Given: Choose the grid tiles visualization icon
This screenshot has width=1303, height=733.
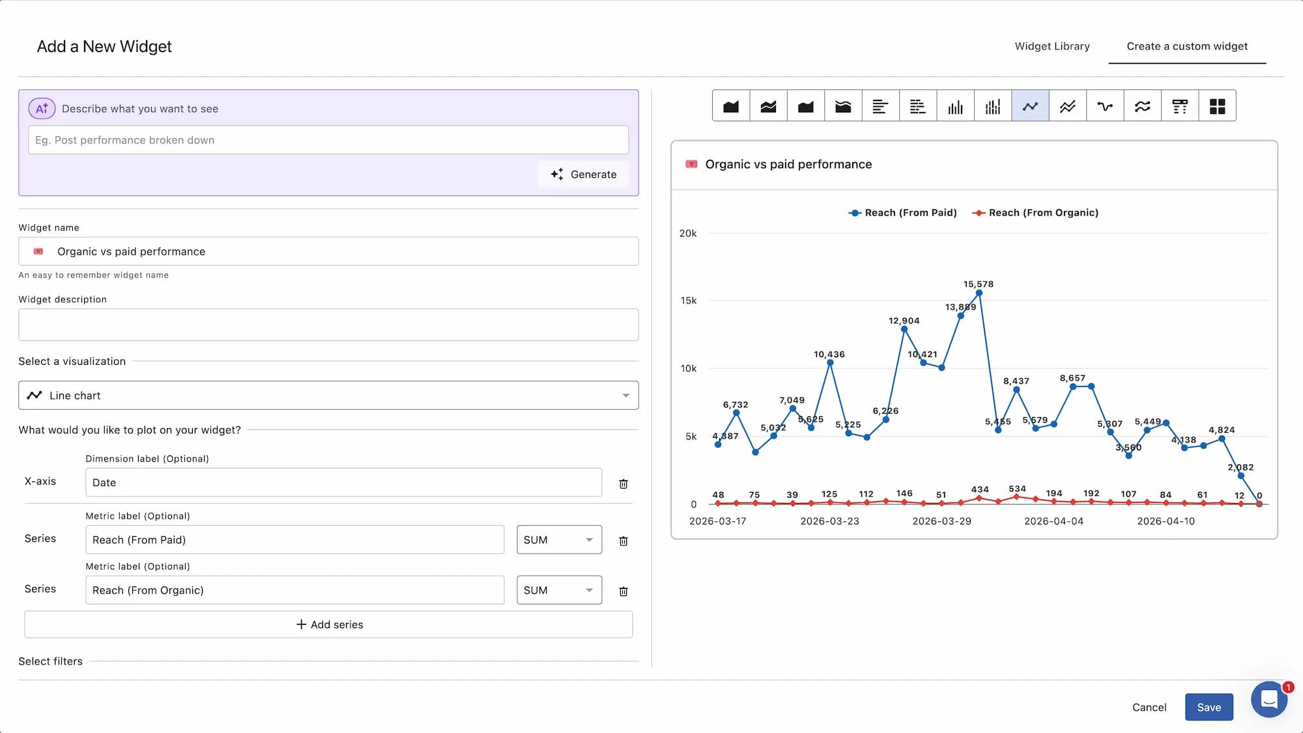Looking at the screenshot, I should point(1217,106).
